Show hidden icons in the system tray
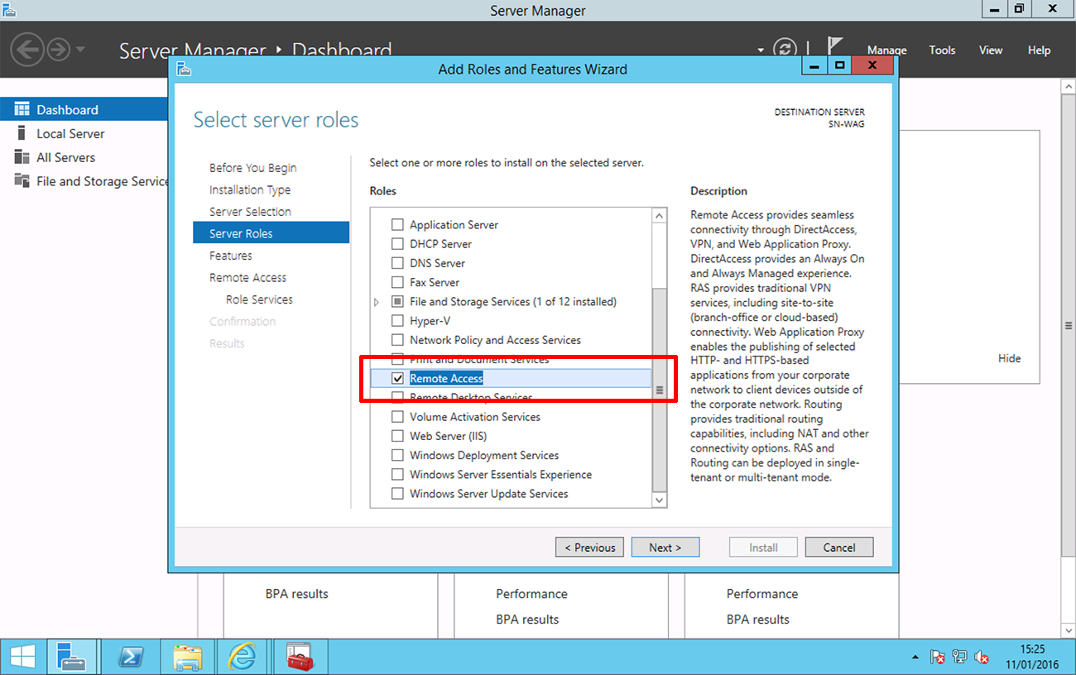1076x675 pixels. coord(915,658)
